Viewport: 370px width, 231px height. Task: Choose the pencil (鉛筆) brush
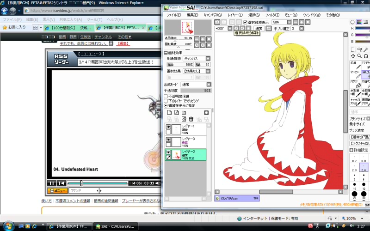(x=355, y=65)
